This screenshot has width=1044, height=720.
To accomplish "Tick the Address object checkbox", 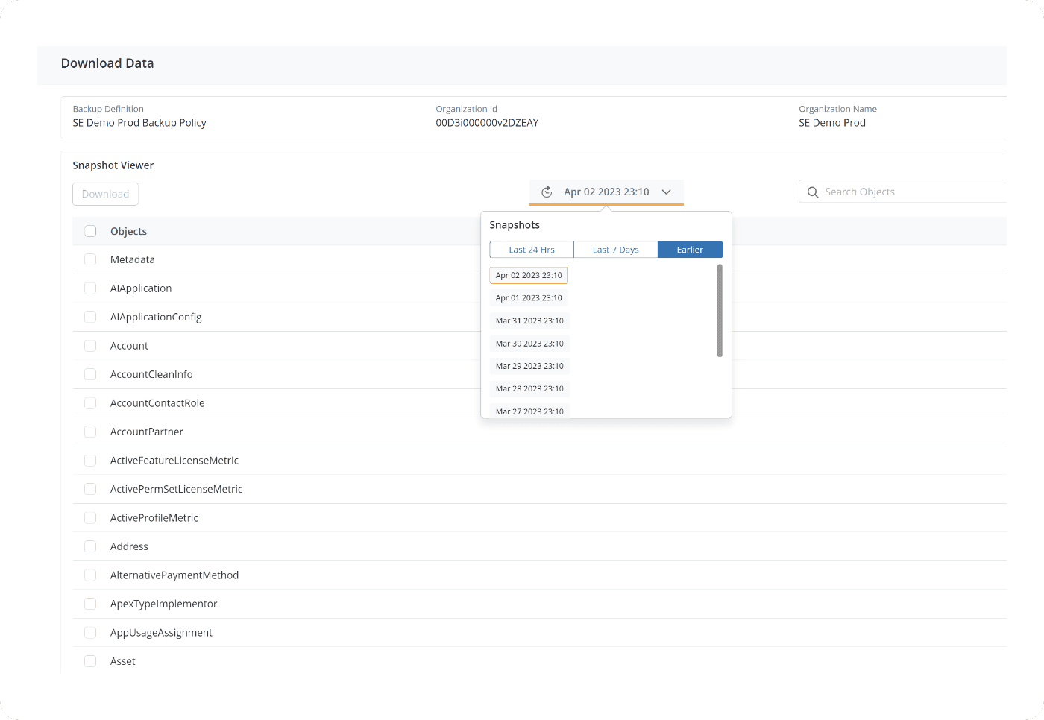I will tap(90, 546).
